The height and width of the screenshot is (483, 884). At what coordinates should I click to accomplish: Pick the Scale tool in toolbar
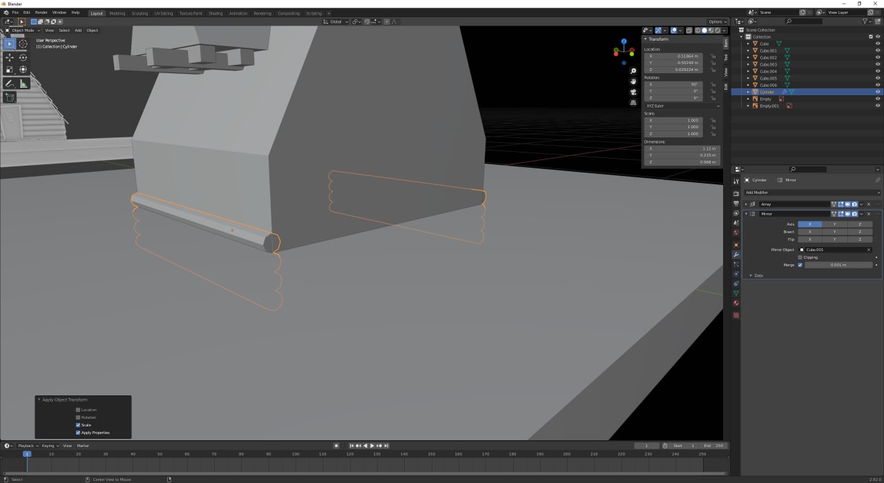pos(10,70)
